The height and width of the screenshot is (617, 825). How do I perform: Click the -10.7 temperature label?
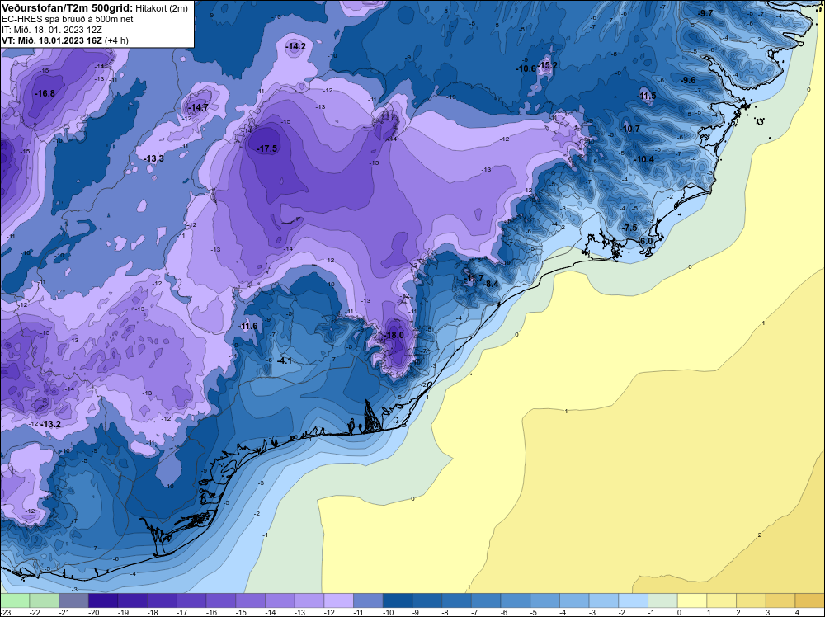pos(629,129)
